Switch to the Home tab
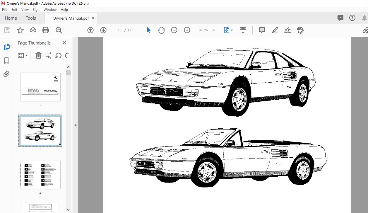This screenshot has height=213, width=368. 11,18
